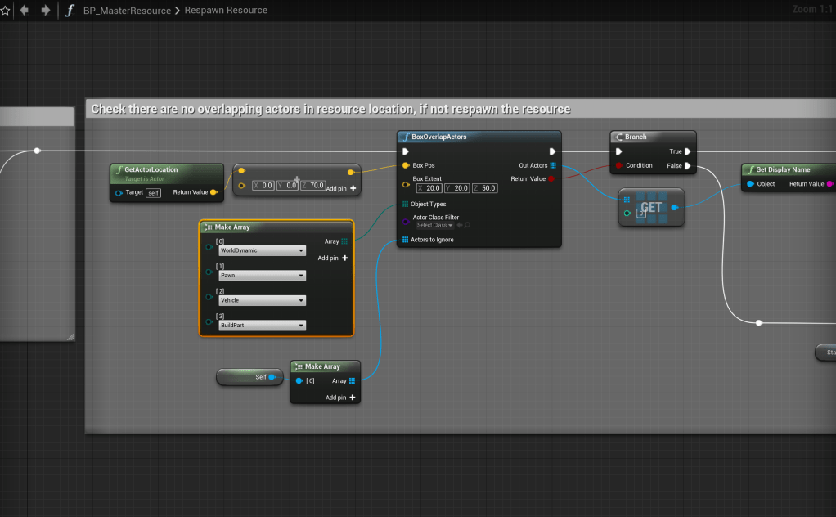Click the favorite star icon in breadcrumb bar
The image size is (836, 517).
pos(5,11)
